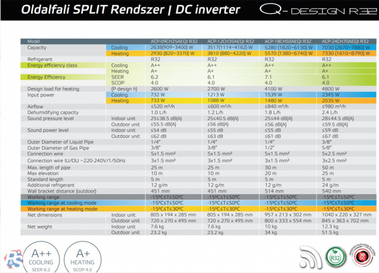This screenshot has width=379, height=273.
Task: Select the ACP-24CH70AEQI R32 column header
Action: pos(345,41)
